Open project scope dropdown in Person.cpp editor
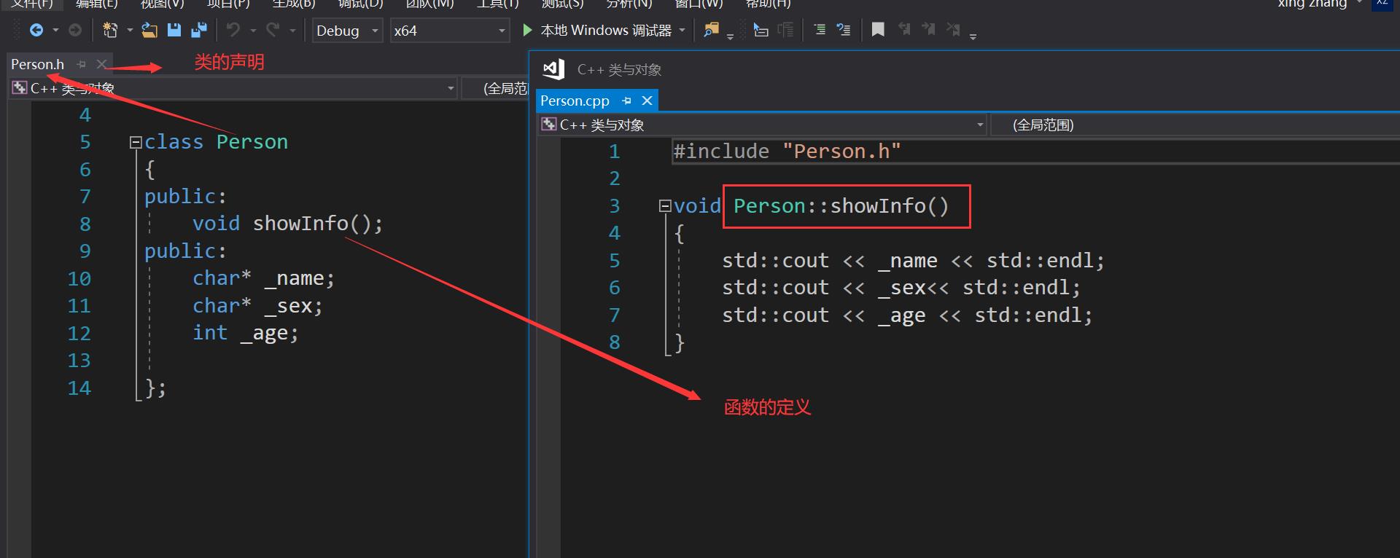This screenshot has width=1400, height=558. (763, 125)
